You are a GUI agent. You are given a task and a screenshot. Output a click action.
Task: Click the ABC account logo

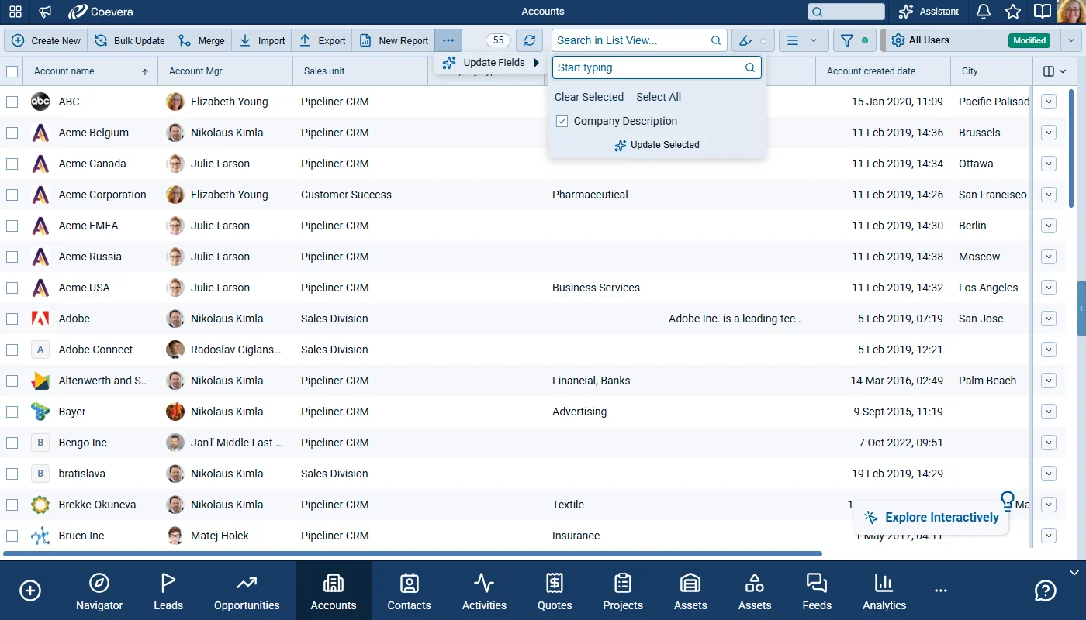click(40, 102)
